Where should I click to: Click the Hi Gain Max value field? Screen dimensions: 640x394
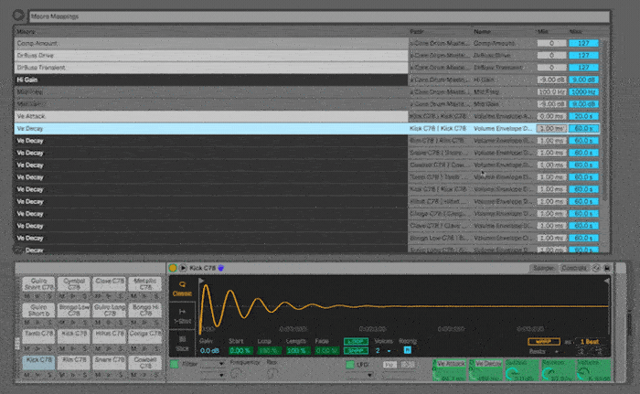pyautogui.click(x=583, y=80)
